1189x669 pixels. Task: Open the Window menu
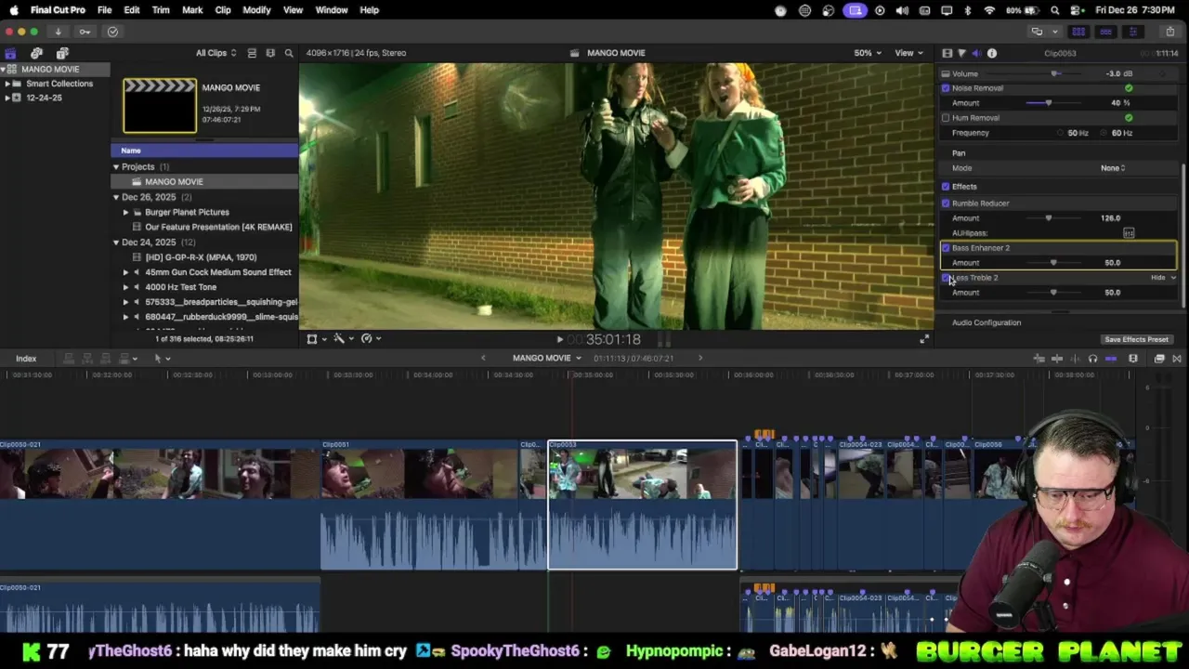point(332,10)
